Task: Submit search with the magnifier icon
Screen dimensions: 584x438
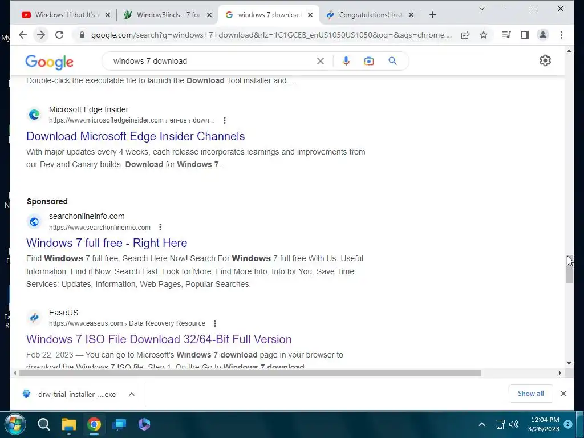Action: click(392, 61)
